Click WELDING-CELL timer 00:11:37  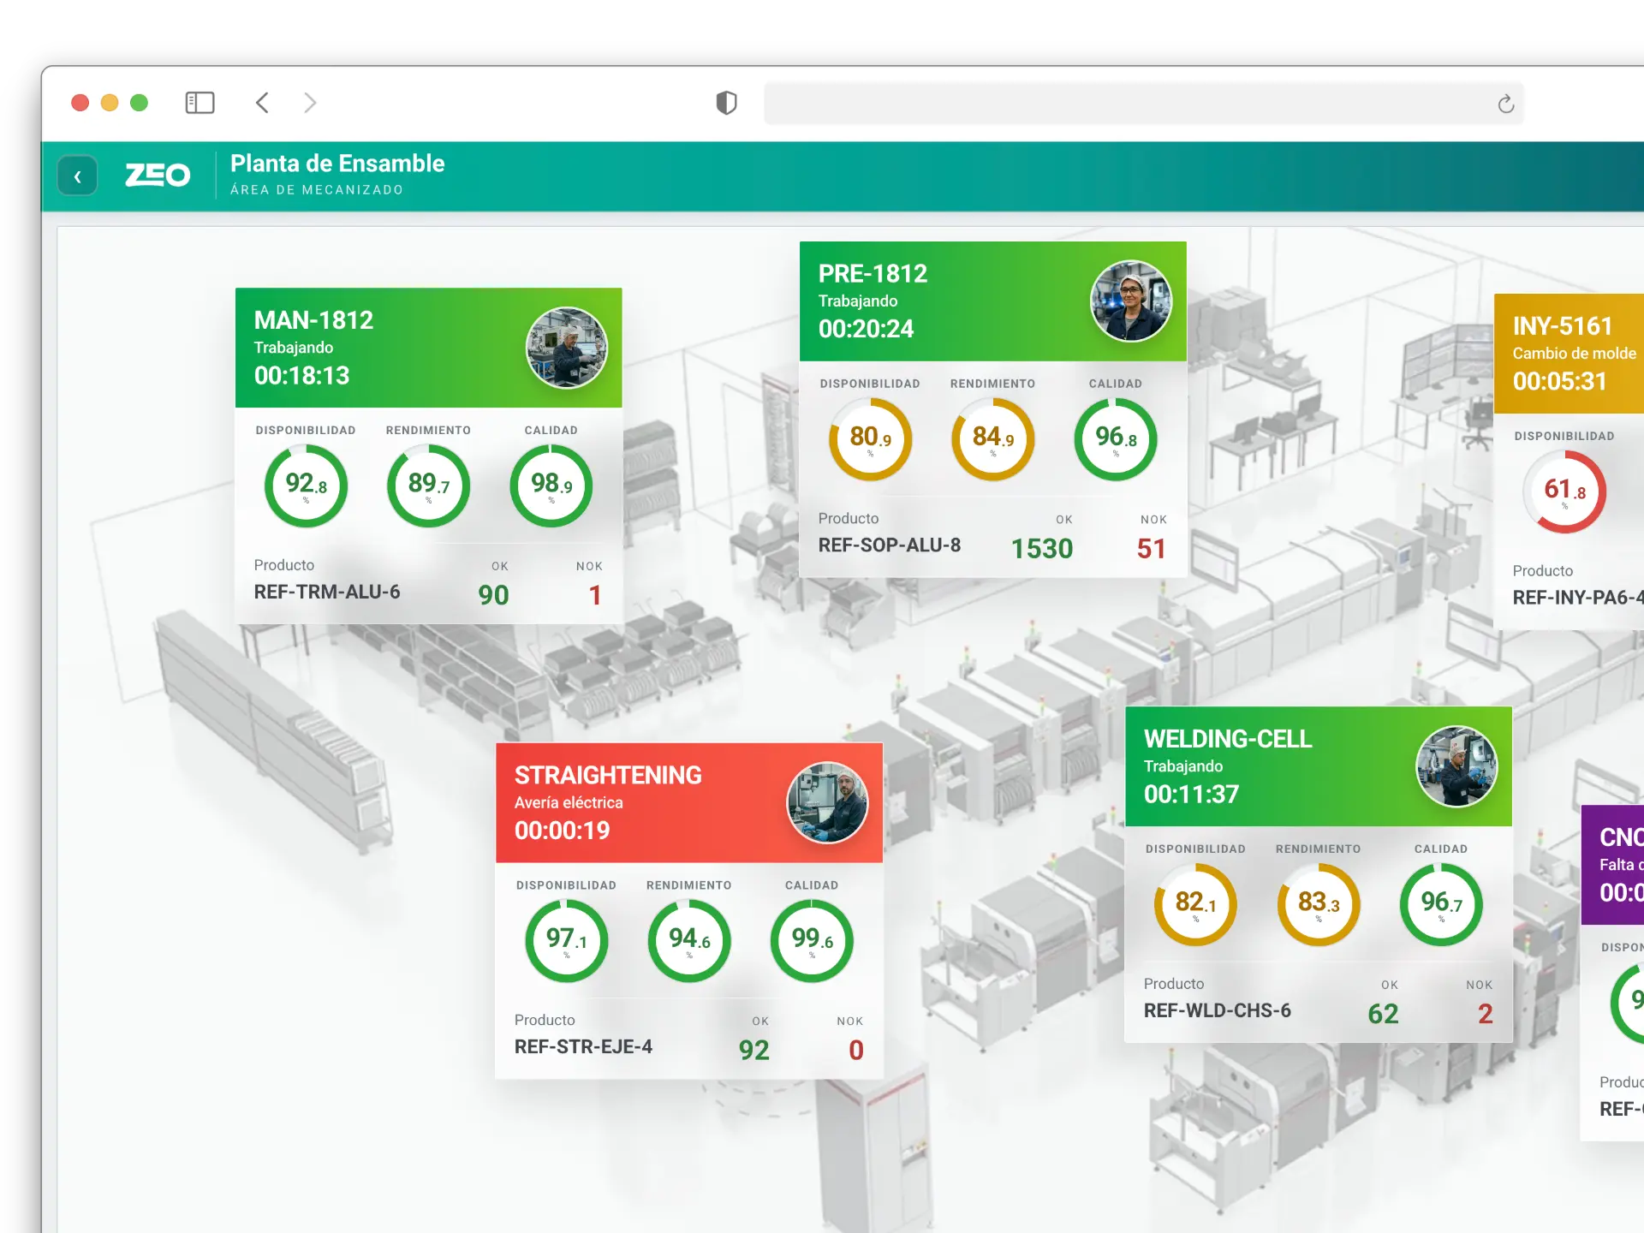pos(1191,795)
